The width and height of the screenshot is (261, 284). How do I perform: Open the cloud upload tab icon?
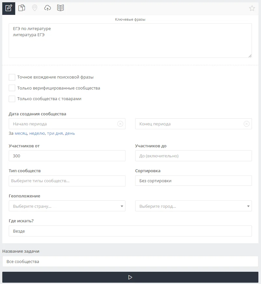[48, 8]
